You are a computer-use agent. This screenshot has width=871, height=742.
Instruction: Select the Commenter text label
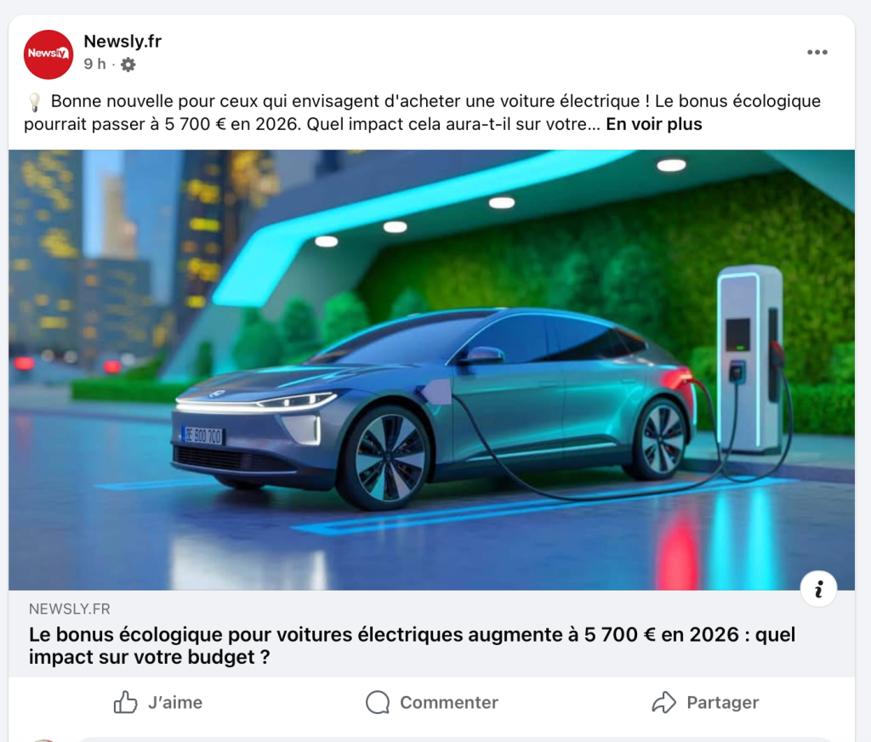[449, 703]
